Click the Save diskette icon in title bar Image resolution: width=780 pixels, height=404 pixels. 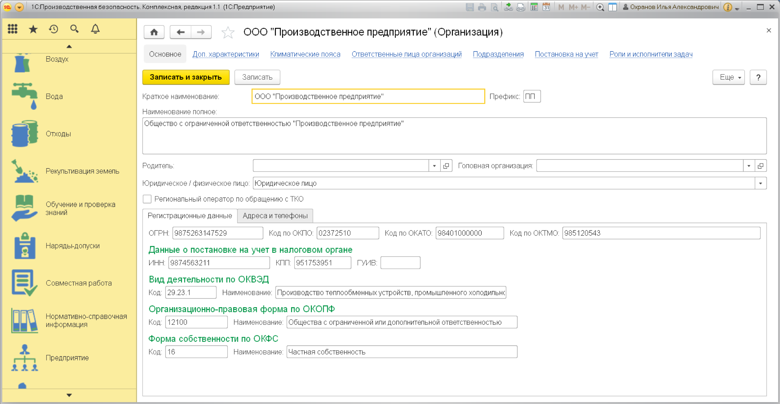tap(470, 7)
